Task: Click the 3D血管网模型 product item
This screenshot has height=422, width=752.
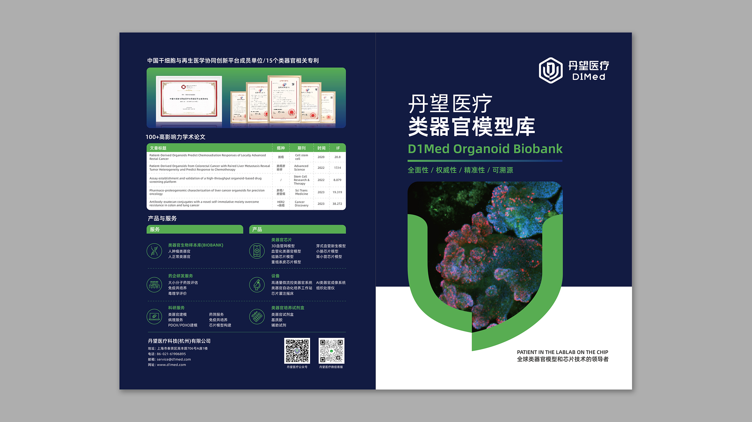Action: click(x=283, y=246)
